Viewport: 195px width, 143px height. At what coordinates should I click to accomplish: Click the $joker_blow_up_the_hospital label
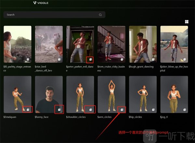[174, 69]
